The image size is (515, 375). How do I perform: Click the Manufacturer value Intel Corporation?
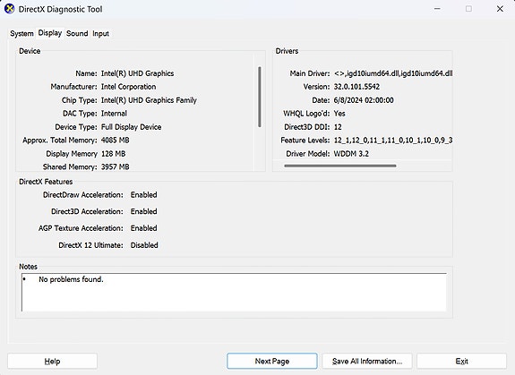128,87
